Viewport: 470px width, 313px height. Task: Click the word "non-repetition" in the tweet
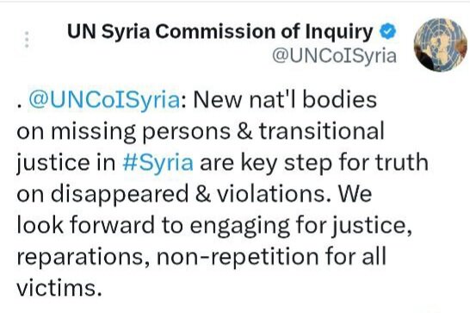coord(238,258)
